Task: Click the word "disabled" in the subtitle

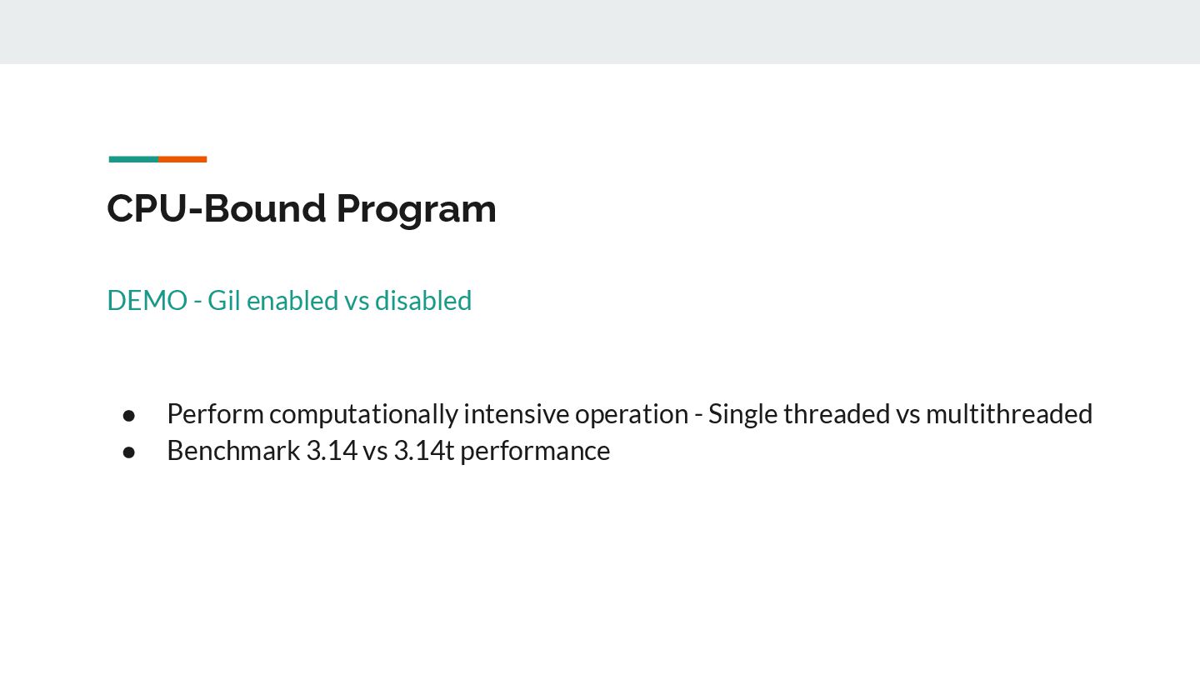Action: coord(423,300)
